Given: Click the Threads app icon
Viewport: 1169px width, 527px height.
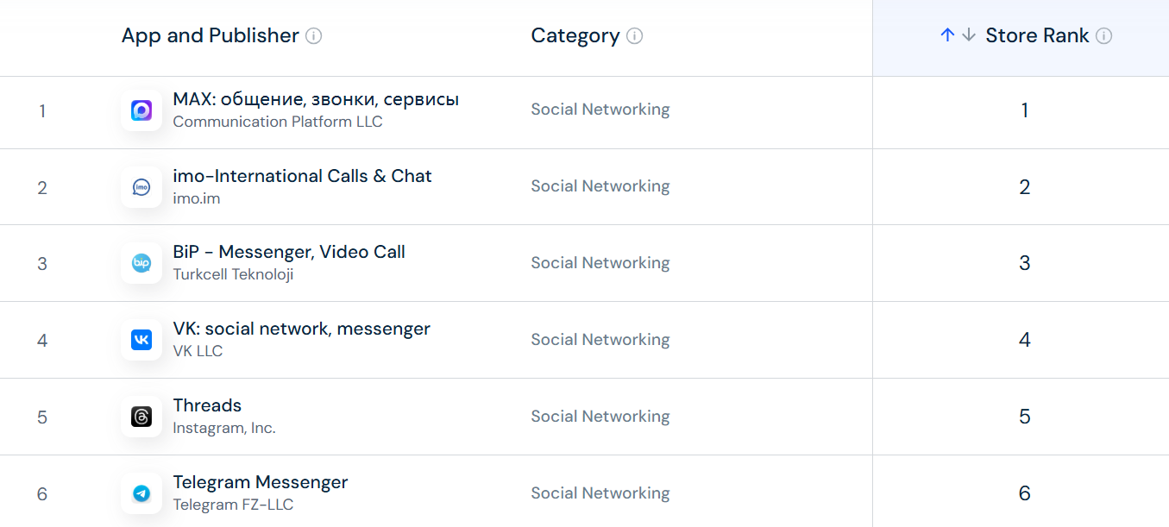Looking at the screenshot, I should pyautogui.click(x=141, y=417).
